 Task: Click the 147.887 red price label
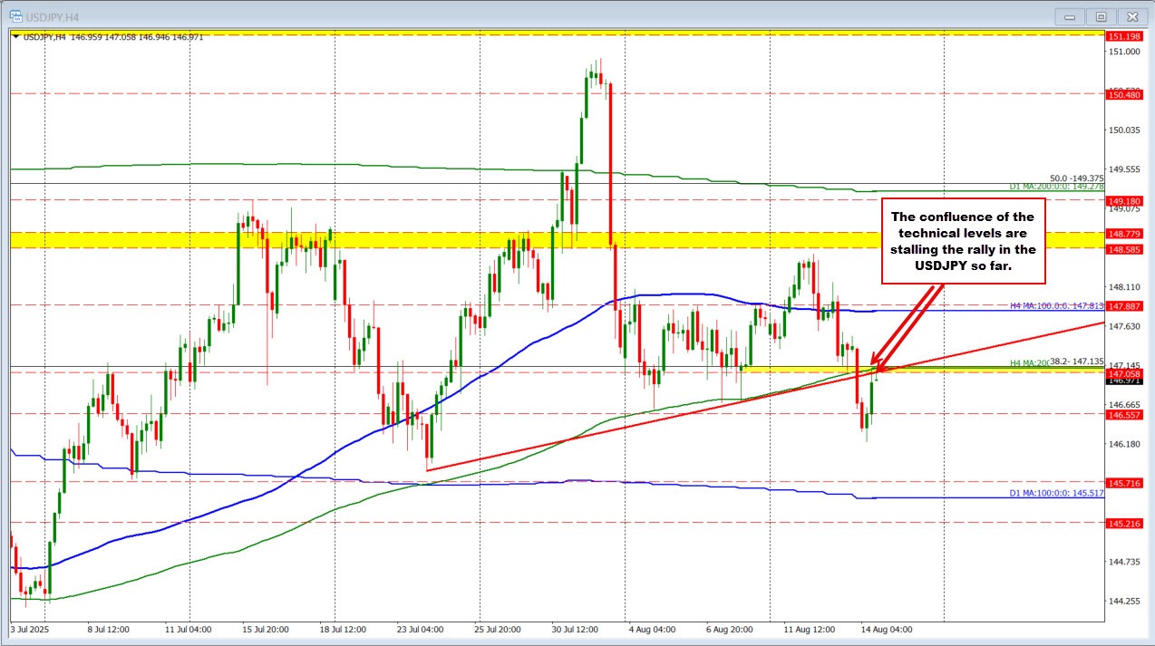click(x=1123, y=306)
